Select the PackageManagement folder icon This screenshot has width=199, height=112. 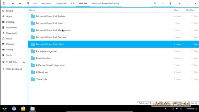[x=33, y=51]
